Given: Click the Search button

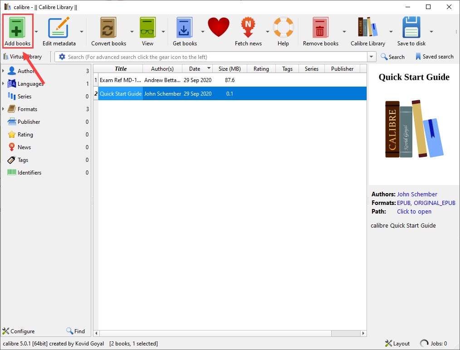Looking at the screenshot, I should [x=392, y=57].
